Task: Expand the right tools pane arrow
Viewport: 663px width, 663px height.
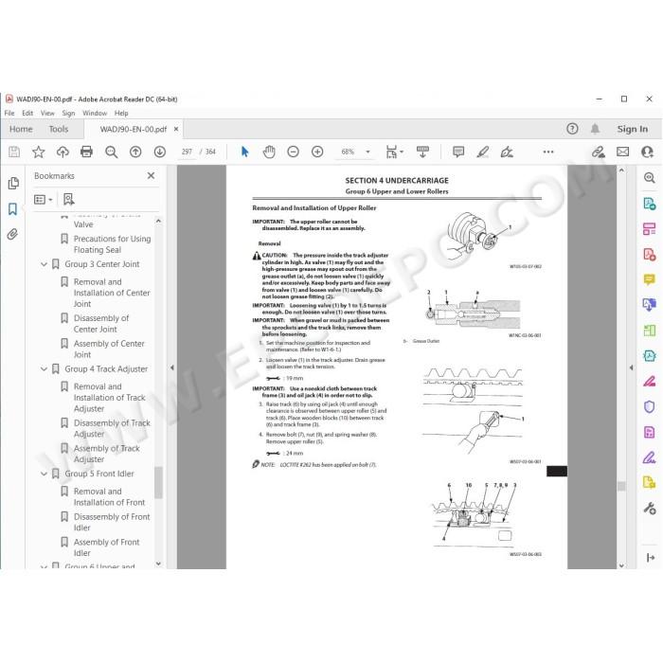Action: pyautogui.click(x=631, y=367)
